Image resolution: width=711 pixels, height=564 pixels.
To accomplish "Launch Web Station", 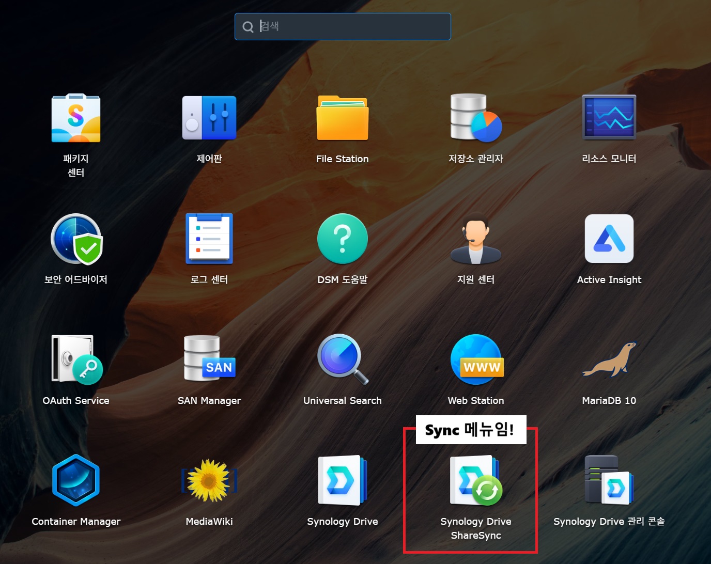I will [x=475, y=360].
